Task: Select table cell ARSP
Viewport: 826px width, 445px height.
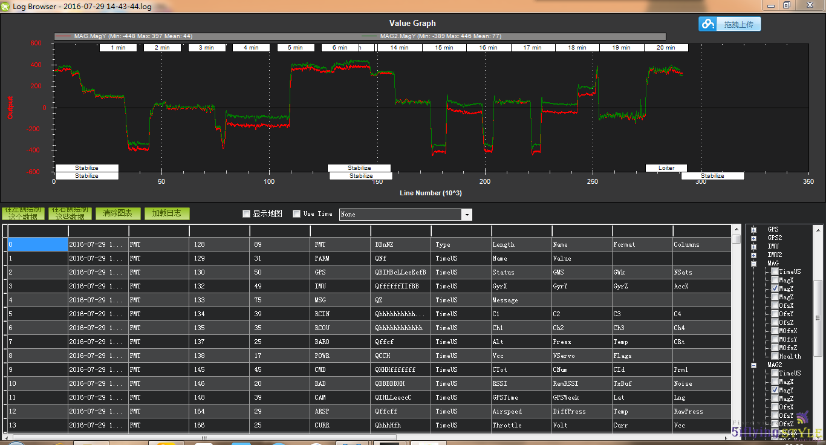Action: (x=340, y=411)
